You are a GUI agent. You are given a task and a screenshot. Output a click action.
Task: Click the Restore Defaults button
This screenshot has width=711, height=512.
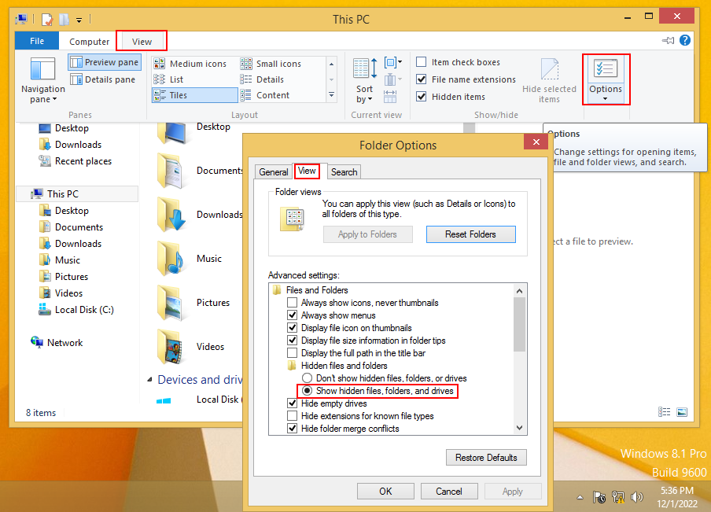(486, 457)
